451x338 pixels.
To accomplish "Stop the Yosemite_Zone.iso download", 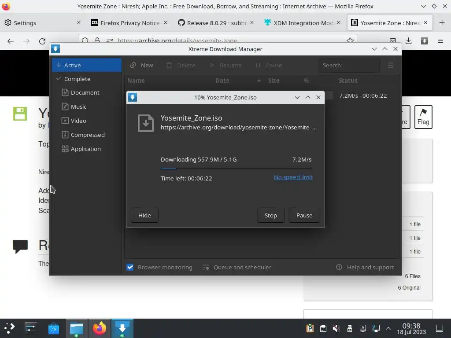I will [271, 215].
